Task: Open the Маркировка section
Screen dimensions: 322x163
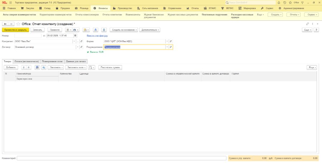Action: pyautogui.click(x=247, y=9)
